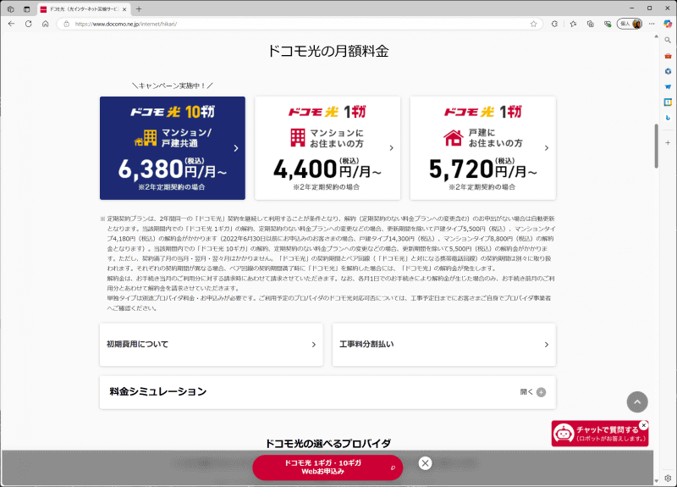Click the address bar URL
Viewport: 677px width, 487px height.
tap(126, 24)
